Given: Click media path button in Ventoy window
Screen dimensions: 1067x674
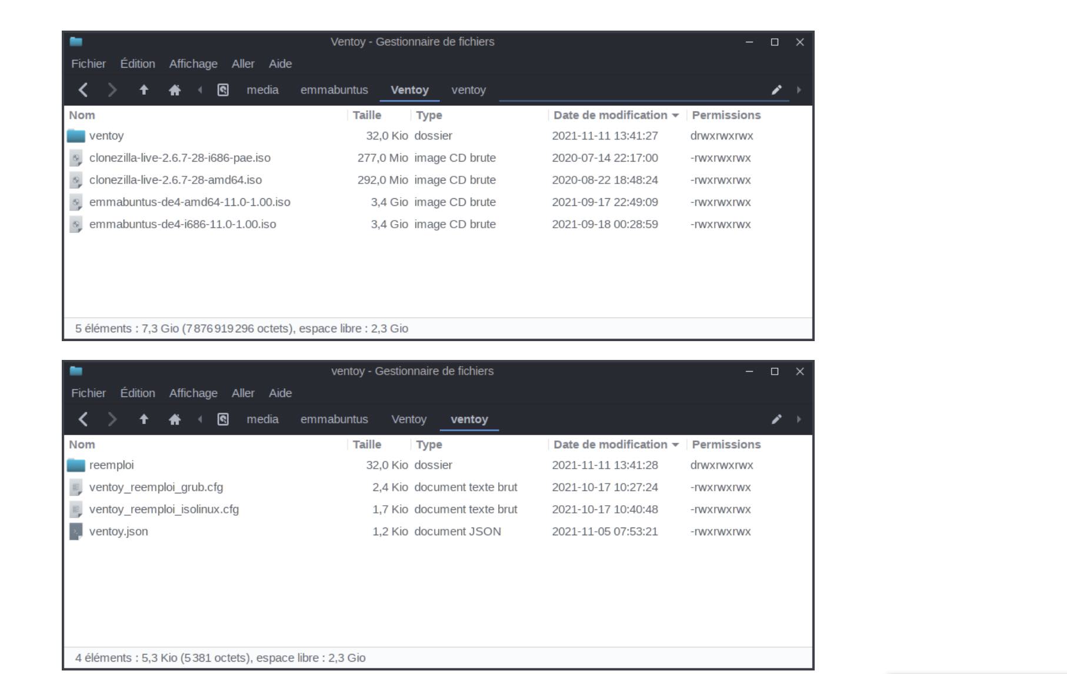Looking at the screenshot, I should point(262,90).
